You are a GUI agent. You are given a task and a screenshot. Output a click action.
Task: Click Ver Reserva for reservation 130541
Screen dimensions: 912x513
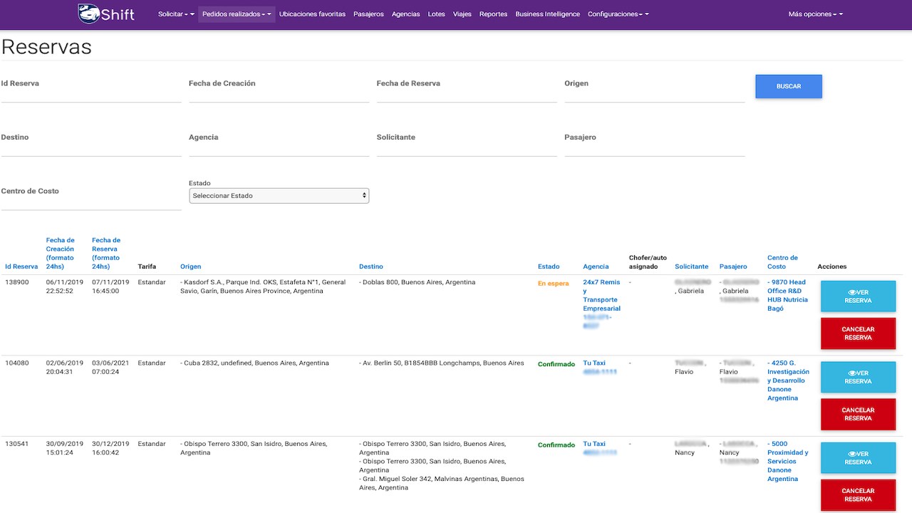[858, 457]
